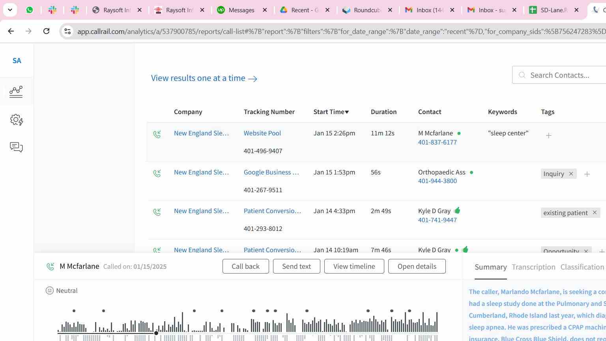Click the Company column header
Screen dimensions: 606x341
pyautogui.click(x=188, y=112)
